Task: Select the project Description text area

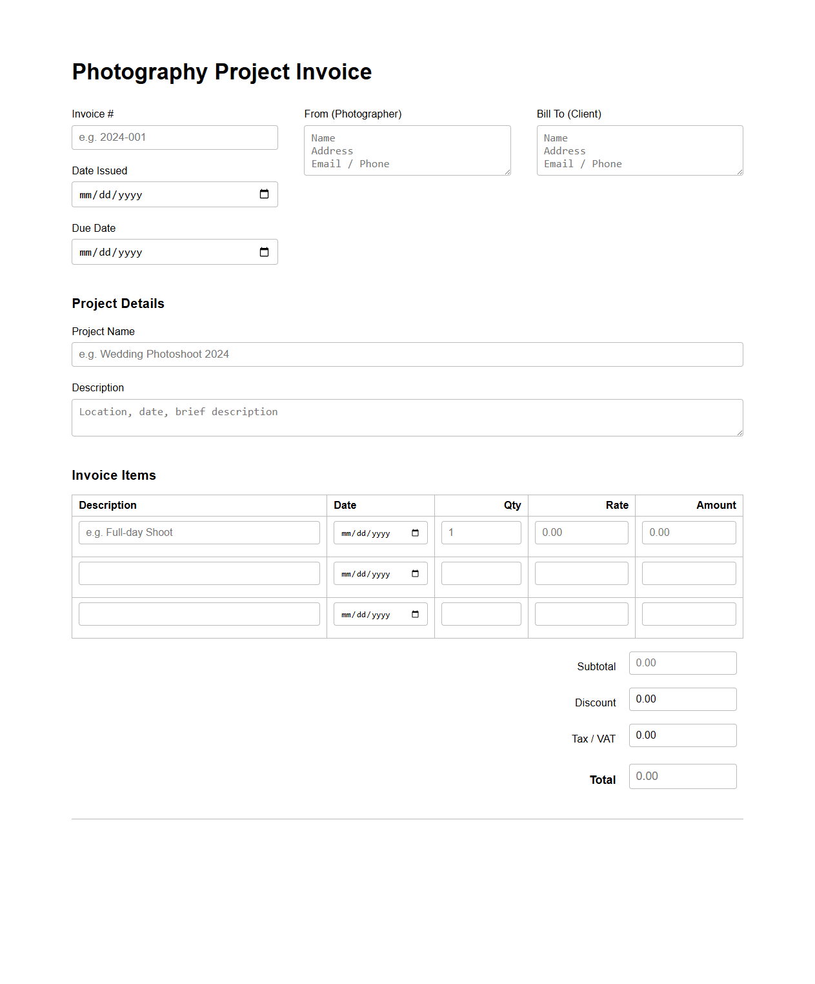Action: click(407, 417)
